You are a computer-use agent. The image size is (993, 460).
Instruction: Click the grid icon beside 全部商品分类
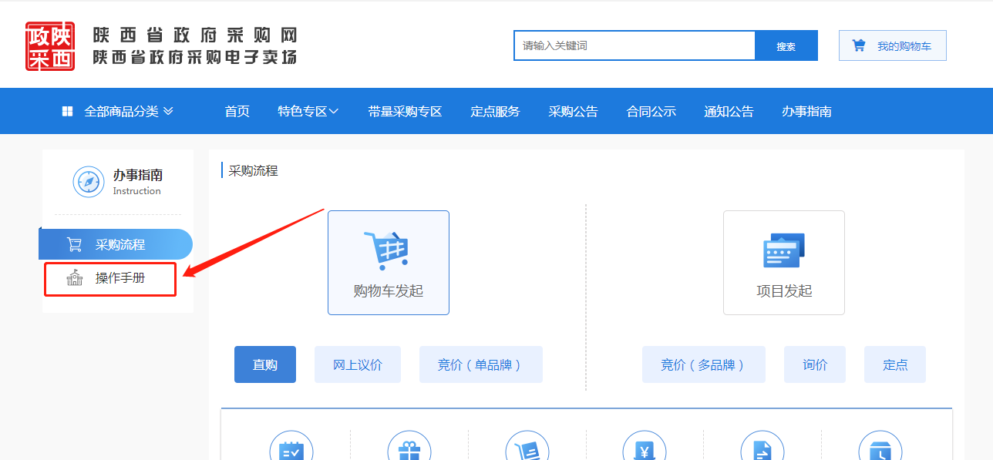pos(67,111)
